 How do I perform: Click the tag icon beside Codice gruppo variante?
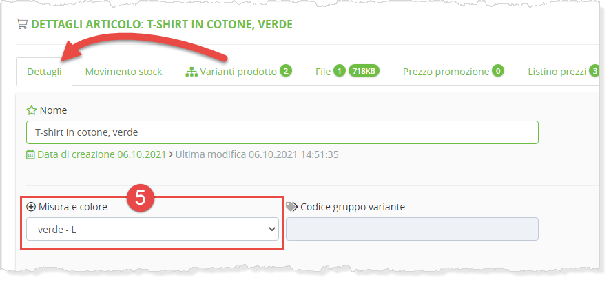coord(291,207)
